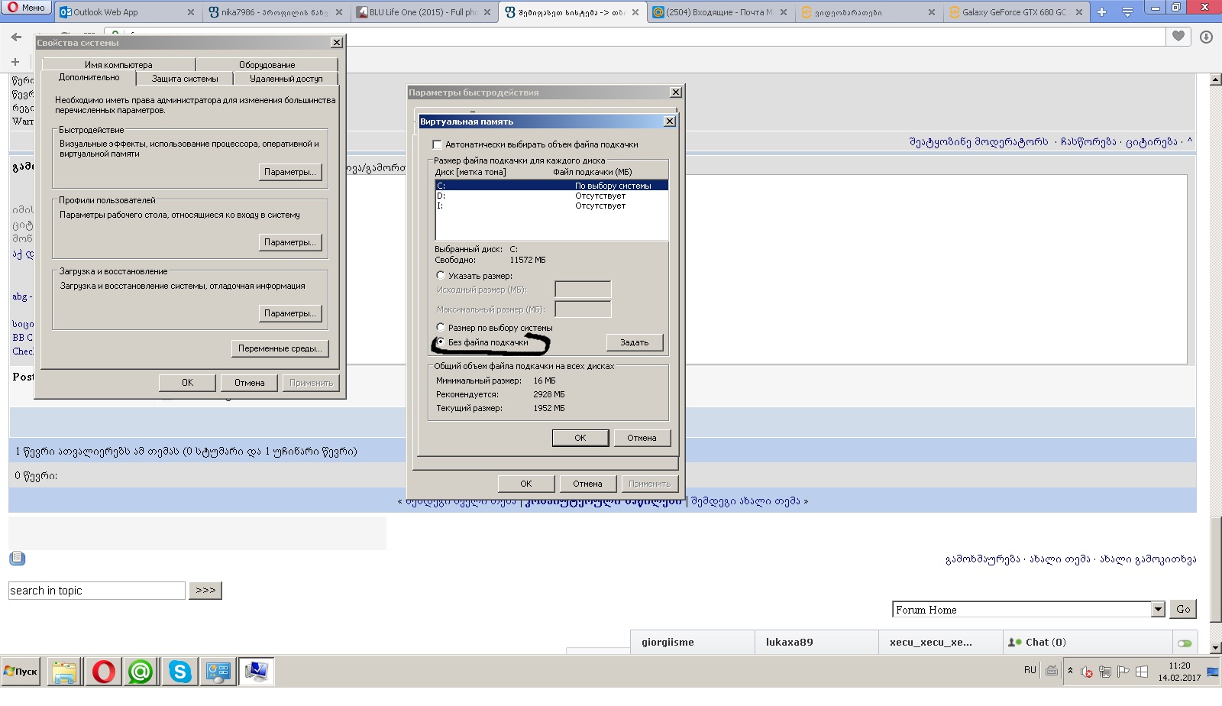Viewport: 1222px width, 706px height.
Task: Open the Оборудование tab
Action: click(x=267, y=65)
